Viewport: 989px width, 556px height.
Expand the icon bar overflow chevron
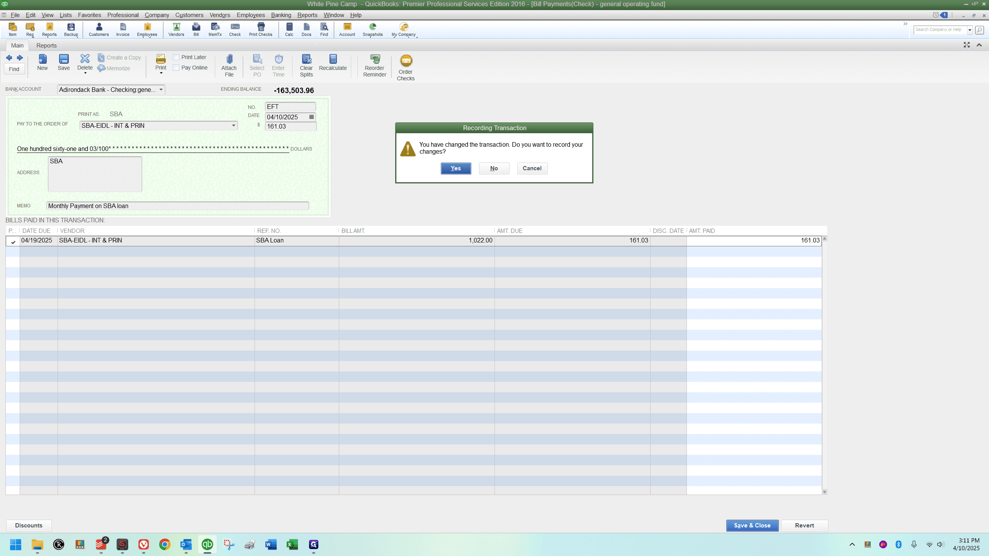tap(905, 24)
